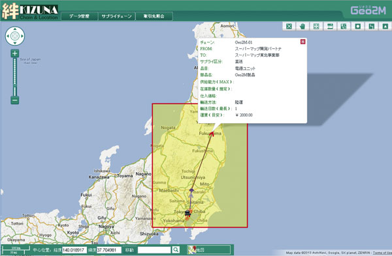
Task: Click the triangle tool icon in toolbar
Action: tap(385, 26)
